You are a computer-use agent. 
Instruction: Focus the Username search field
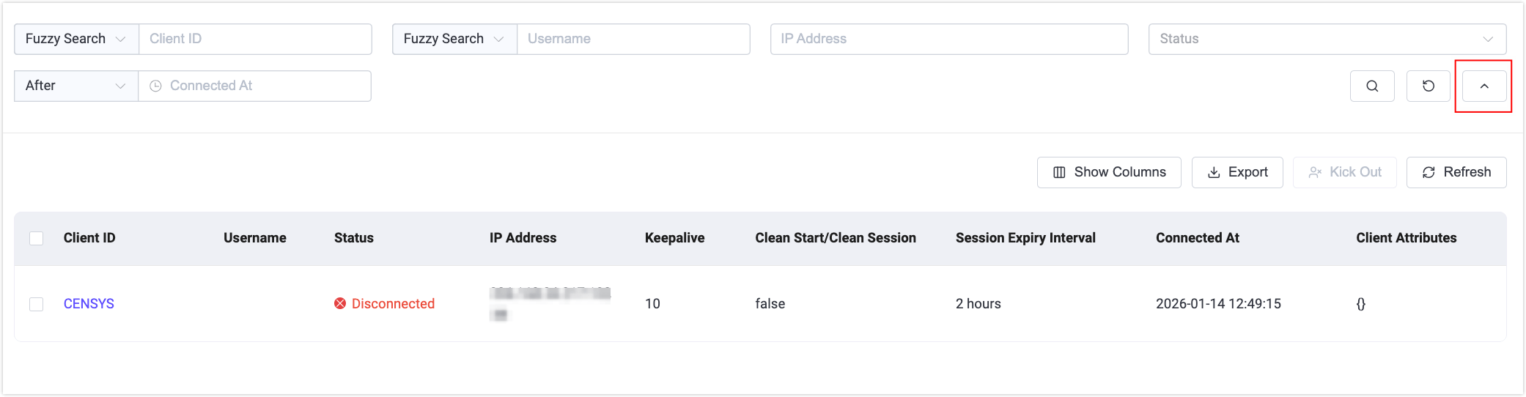633,39
